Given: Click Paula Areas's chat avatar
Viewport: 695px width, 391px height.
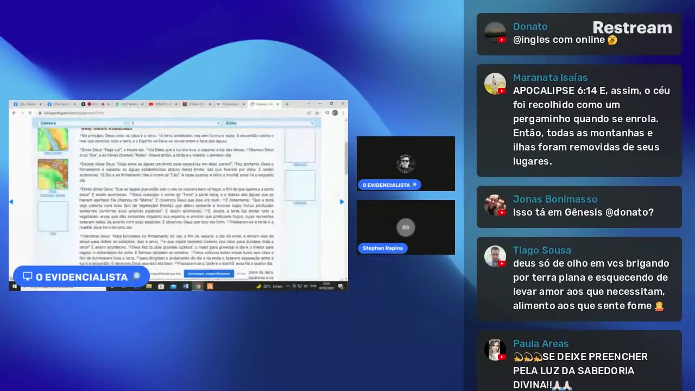Looking at the screenshot, I should pos(495,350).
